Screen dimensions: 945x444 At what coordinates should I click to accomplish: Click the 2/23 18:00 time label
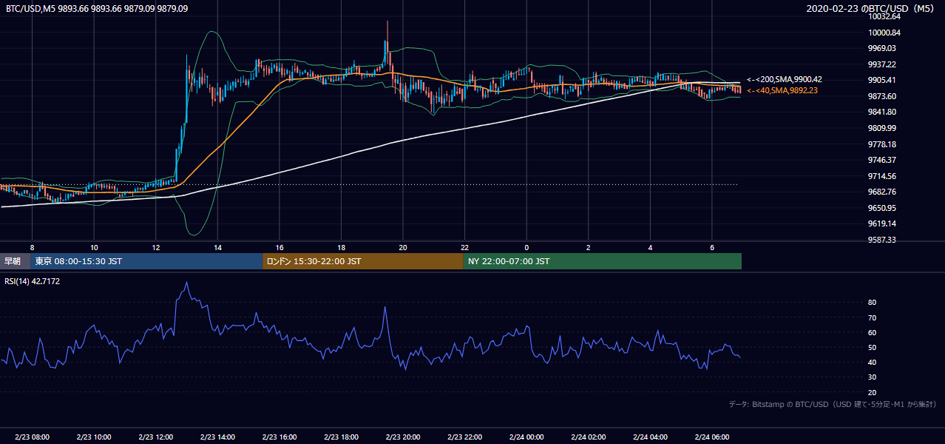tap(341, 437)
